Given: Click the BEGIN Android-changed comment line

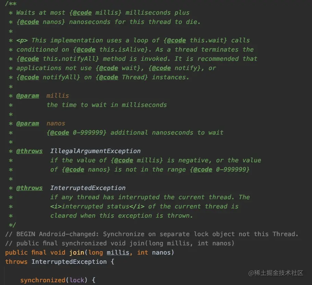Looking at the screenshot, I should point(152,234).
